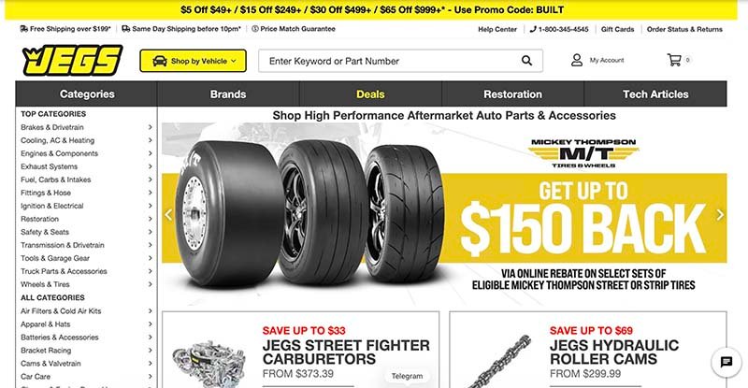This screenshot has width=748, height=388.
Task: Open the shopping cart icon
Action: point(674,60)
